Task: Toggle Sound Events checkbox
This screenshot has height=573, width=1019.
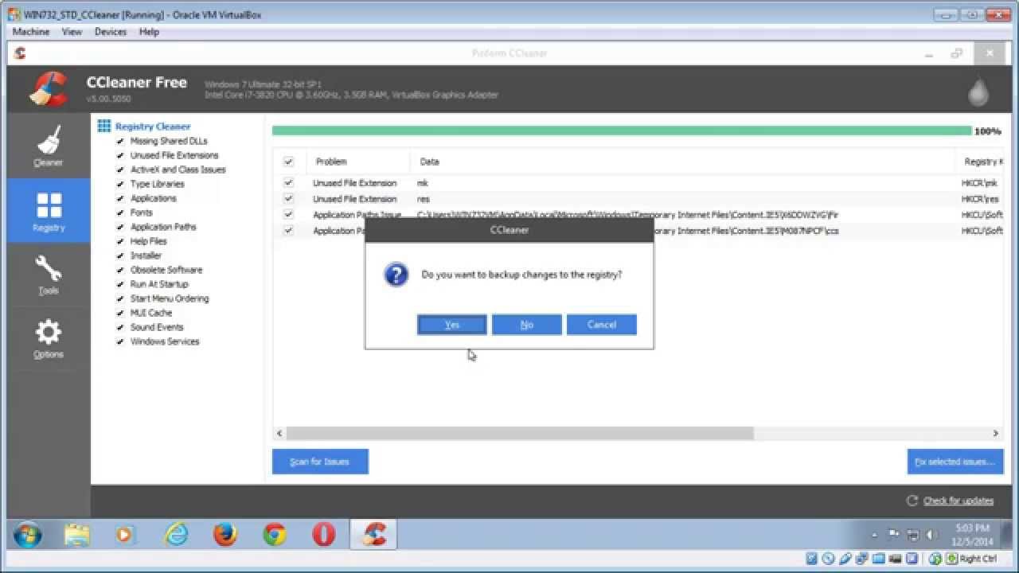Action: coord(120,327)
